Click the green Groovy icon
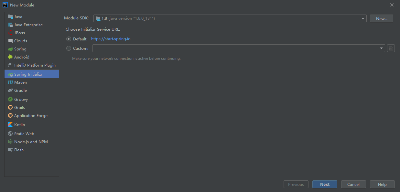Screen dimensions: 400x192 coord(10,100)
